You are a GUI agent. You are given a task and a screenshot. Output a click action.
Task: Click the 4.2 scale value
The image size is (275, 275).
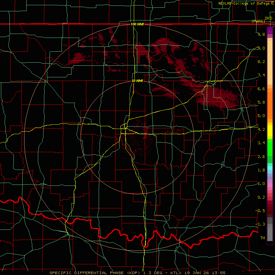pyautogui.click(x=261, y=130)
